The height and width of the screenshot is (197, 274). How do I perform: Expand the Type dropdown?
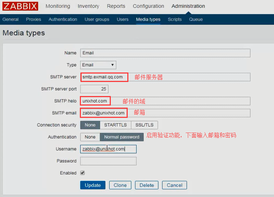98,65
